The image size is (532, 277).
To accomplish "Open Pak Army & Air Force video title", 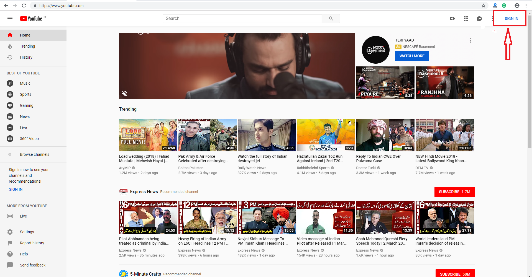I will coord(203,159).
